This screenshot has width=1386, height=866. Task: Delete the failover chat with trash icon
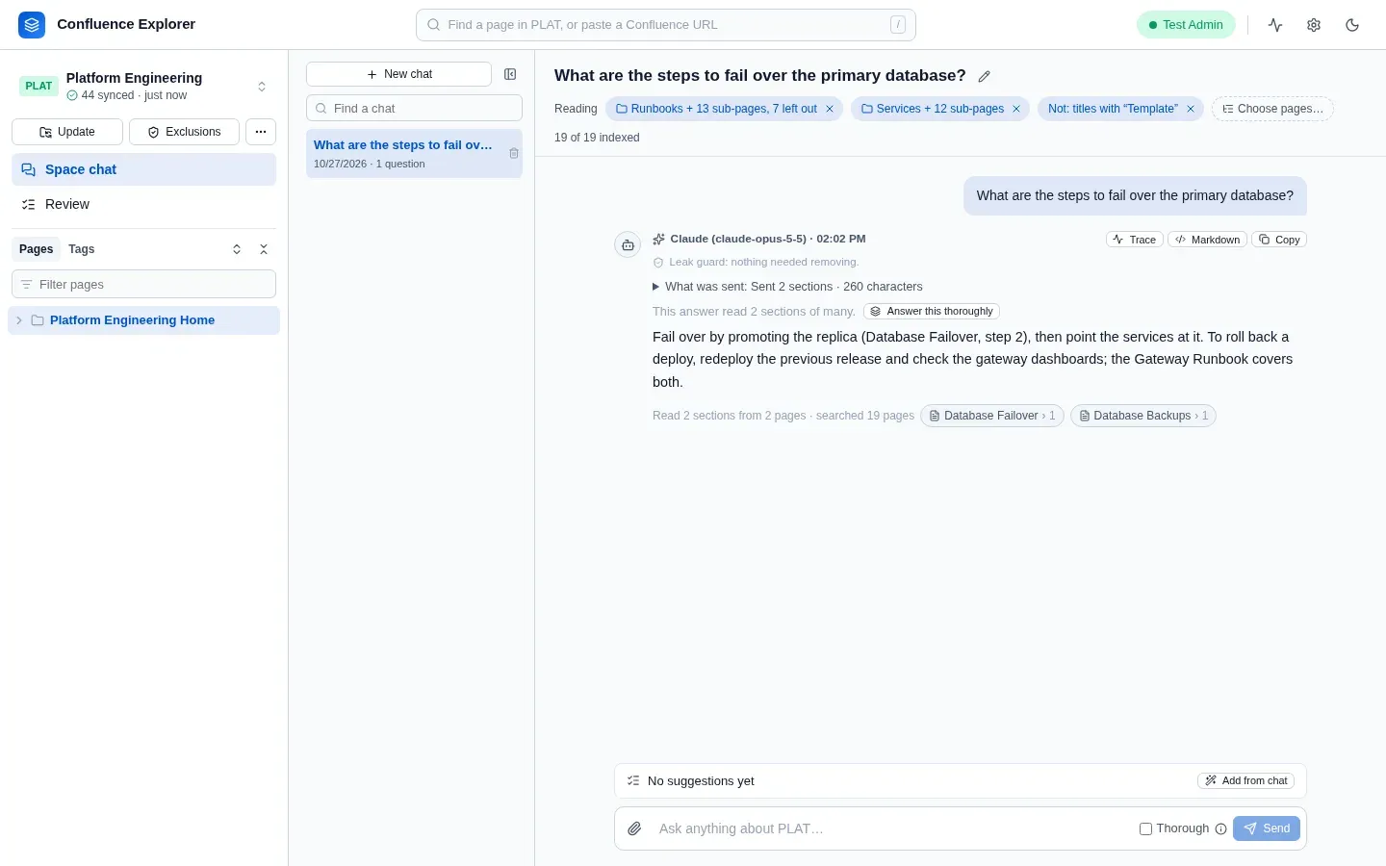click(514, 154)
